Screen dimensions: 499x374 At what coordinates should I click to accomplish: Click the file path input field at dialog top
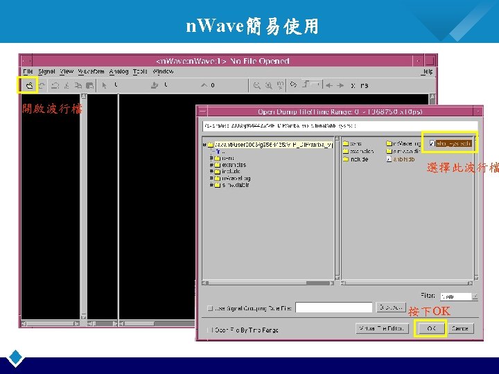[x=340, y=126]
